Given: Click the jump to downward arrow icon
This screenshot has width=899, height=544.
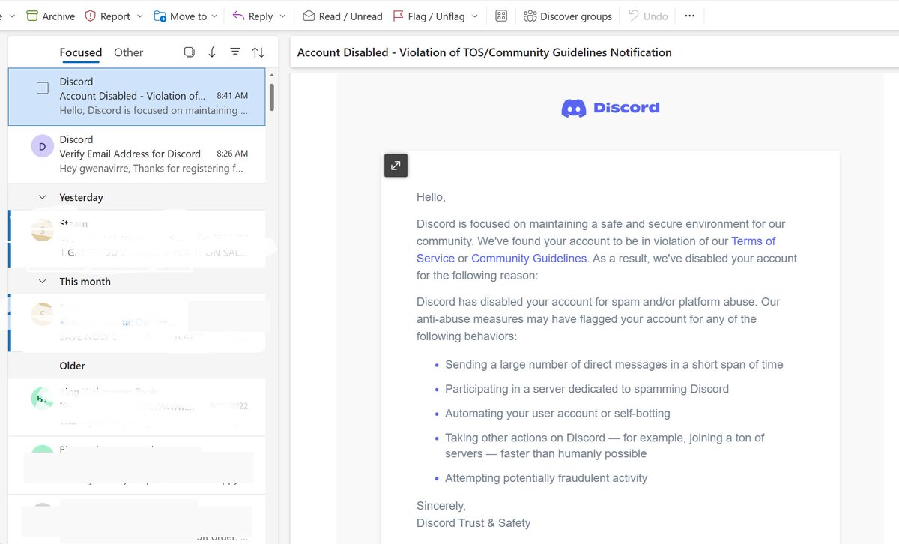Looking at the screenshot, I should pyautogui.click(x=212, y=52).
